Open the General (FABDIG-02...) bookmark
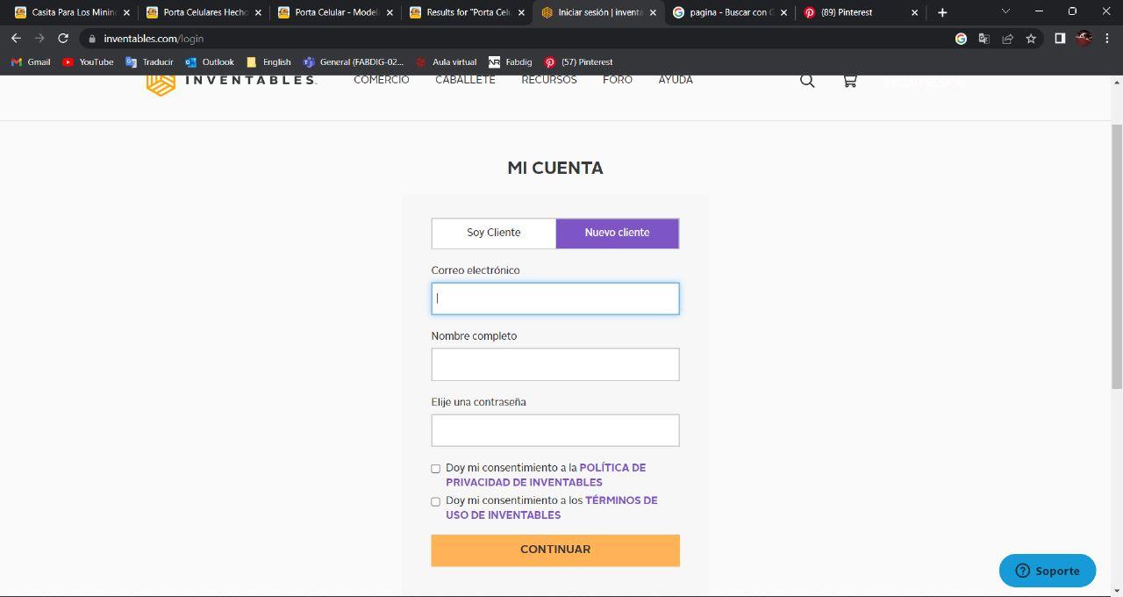Viewport: 1123px width, 597px height. [x=354, y=62]
